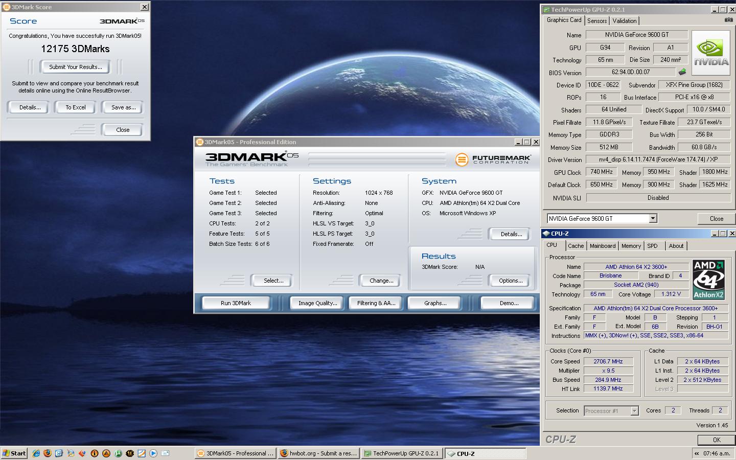Image resolution: width=736 pixels, height=460 pixels.
Task: Switch to CPU-Z taskbar item
Action: click(x=485, y=453)
